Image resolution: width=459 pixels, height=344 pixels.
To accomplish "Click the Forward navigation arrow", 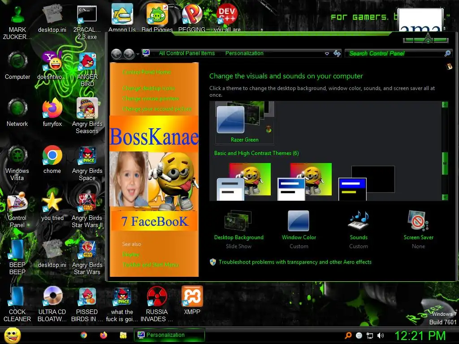I will click(129, 54).
